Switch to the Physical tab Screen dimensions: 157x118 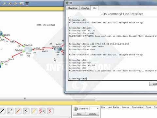tap(73, 8)
